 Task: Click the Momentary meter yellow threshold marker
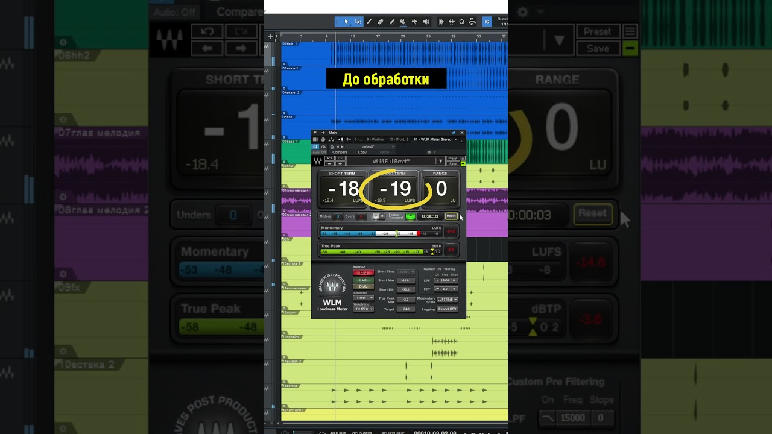tap(397, 233)
